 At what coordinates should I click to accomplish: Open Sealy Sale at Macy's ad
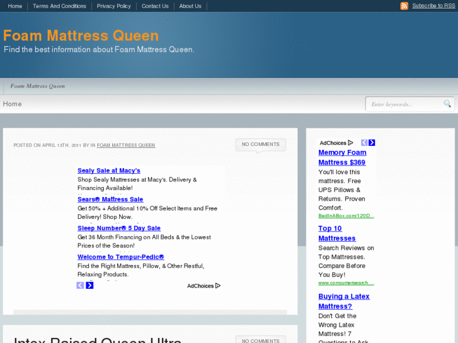tap(108, 171)
